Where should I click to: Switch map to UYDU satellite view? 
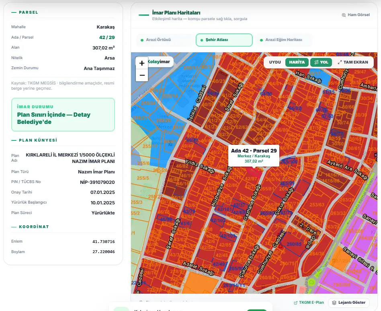(x=275, y=62)
